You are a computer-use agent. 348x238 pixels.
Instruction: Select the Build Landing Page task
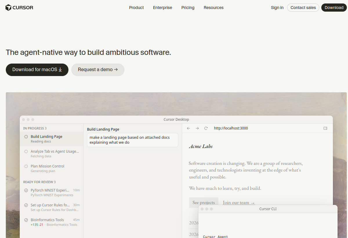point(52,139)
